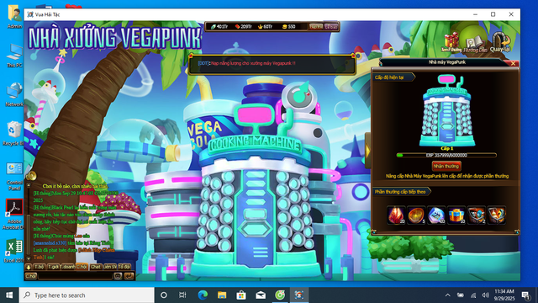Image resolution: width=538 pixels, height=303 pixels.
Task: Open Control Panel desktop icon
Action: tap(14, 177)
